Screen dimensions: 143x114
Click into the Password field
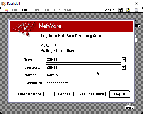coord(86,83)
